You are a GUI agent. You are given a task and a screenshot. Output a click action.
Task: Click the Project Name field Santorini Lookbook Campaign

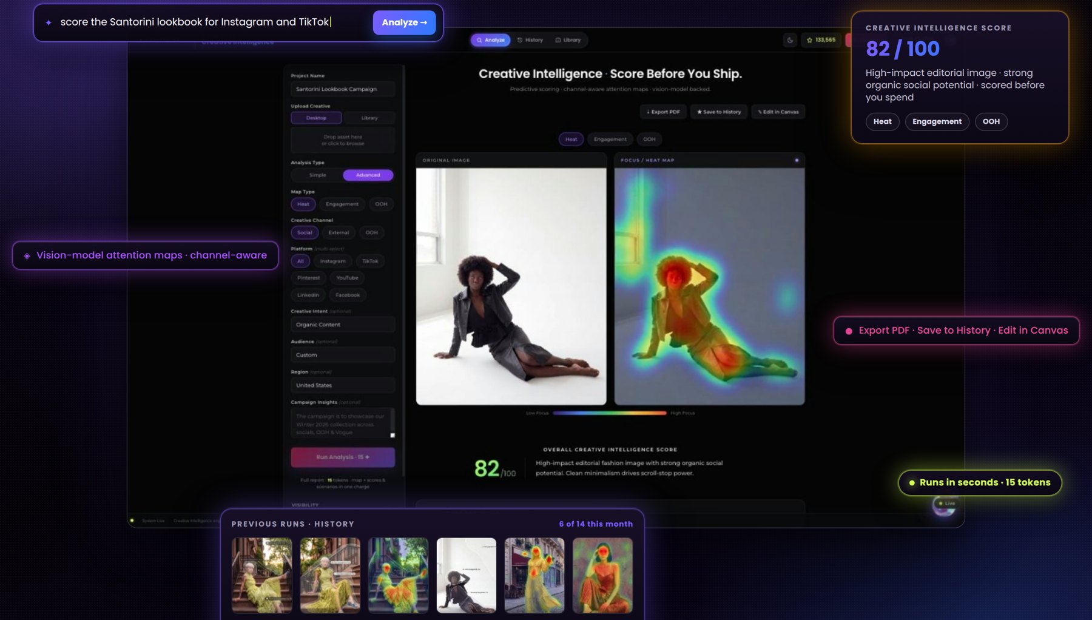pyautogui.click(x=343, y=89)
